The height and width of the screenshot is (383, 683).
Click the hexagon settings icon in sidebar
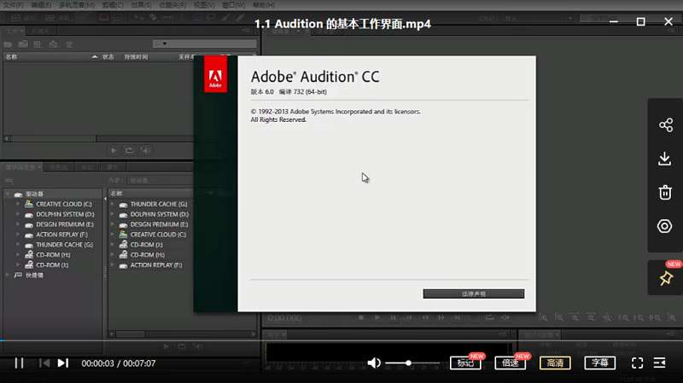(665, 226)
